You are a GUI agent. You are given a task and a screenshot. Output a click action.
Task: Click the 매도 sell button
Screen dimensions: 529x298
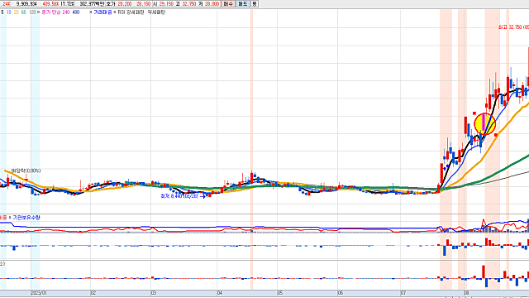coord(242,3)
